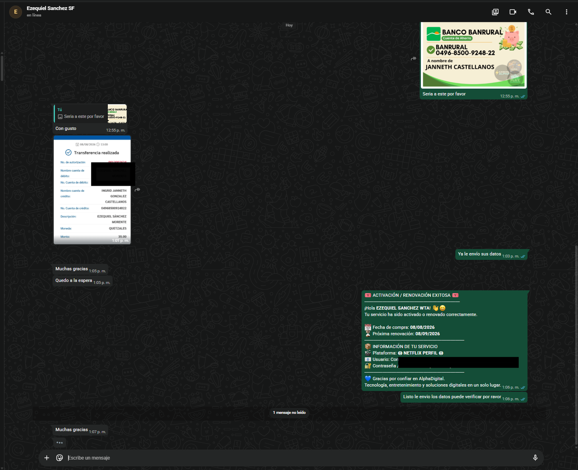
Task: Click the Próxima renovación 08/09/2026 line
Action: pos(402,334)
